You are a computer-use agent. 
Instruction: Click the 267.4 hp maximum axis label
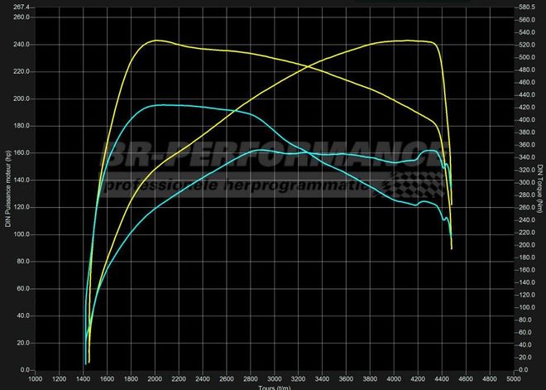pyautogui.click(x=22, y=7)
